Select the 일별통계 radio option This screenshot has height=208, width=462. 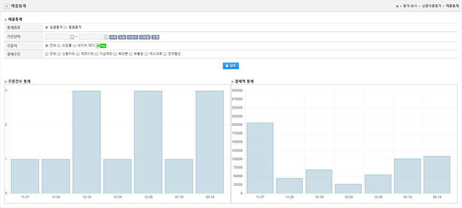pyautogui.click(x=47, y=27)
